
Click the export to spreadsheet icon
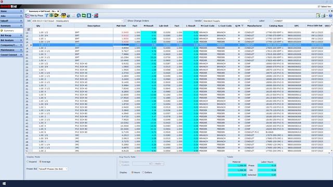(318, 16)
